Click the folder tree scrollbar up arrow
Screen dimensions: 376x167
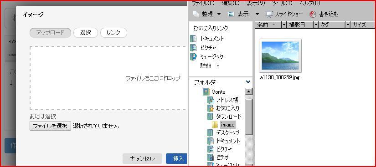[x=249, y=91]
